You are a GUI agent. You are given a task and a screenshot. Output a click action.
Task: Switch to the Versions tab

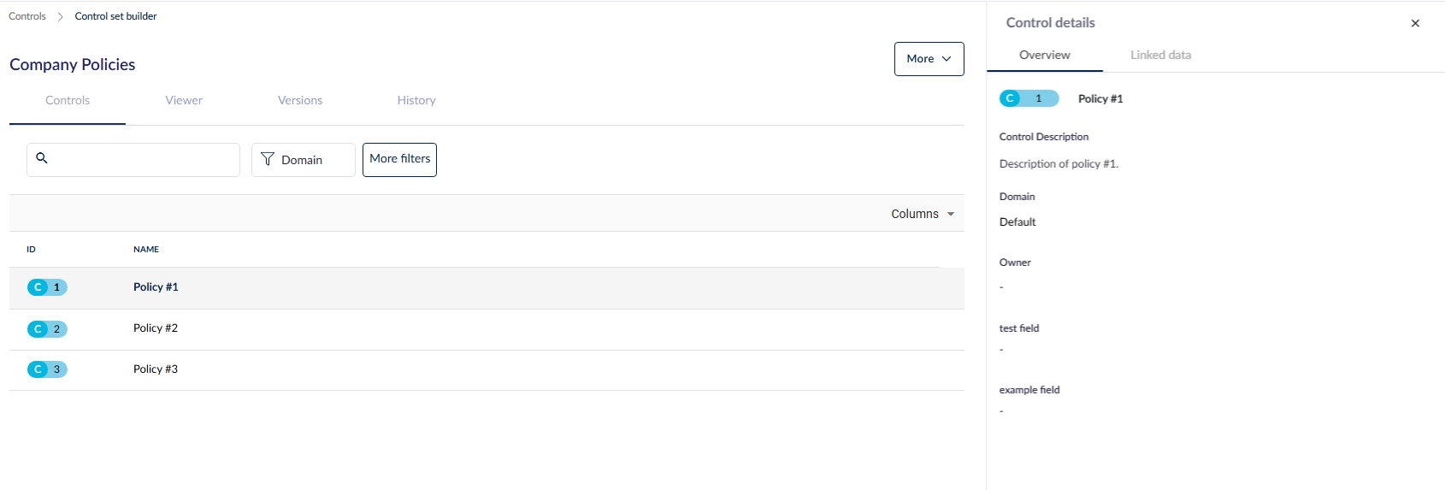pyautogui.click(x=300, y=100)
